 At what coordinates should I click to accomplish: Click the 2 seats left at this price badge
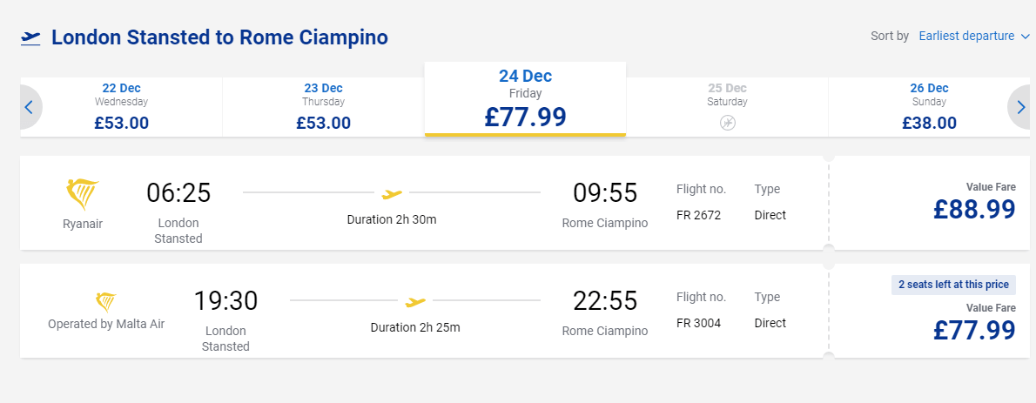pos(953,285)
